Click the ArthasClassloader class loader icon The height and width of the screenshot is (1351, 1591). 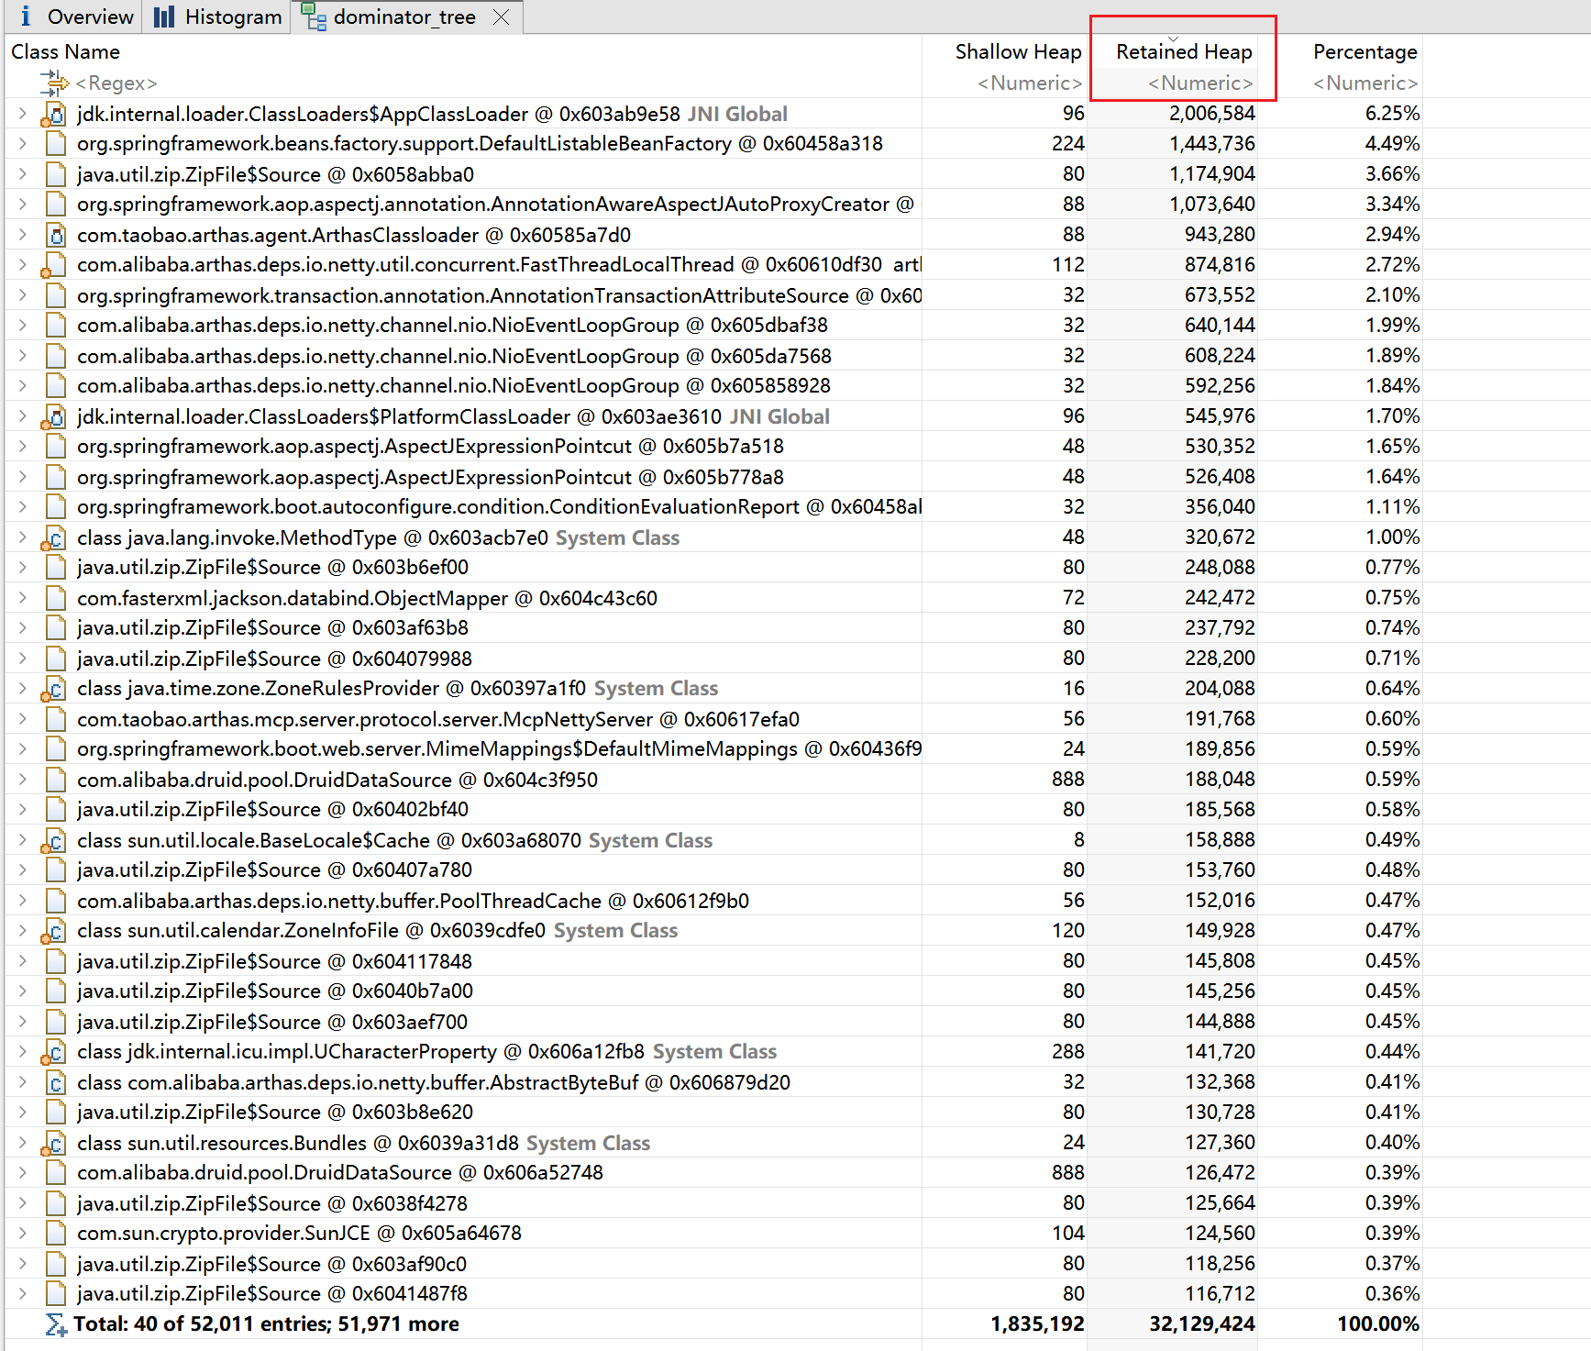pyautogui.click(x=55, y=235)
